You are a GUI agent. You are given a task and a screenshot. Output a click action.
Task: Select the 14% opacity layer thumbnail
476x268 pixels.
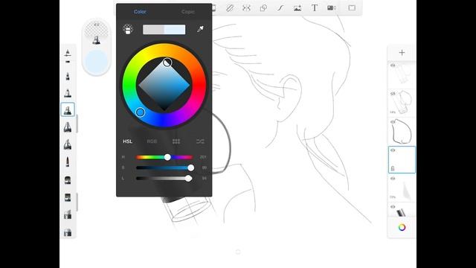(402, 103)
